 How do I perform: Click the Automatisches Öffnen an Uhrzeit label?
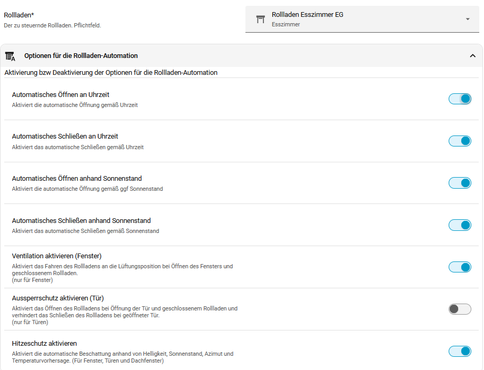click(61, 95)
